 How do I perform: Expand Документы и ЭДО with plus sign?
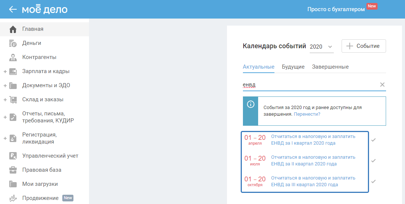[5, 85]
